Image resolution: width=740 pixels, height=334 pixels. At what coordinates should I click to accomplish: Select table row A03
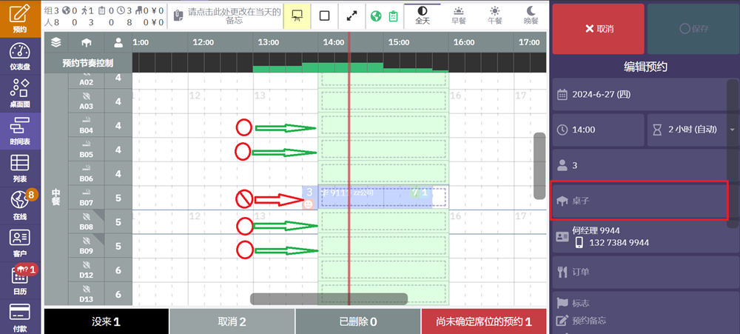pyautogui.click(x=86, y=101)
